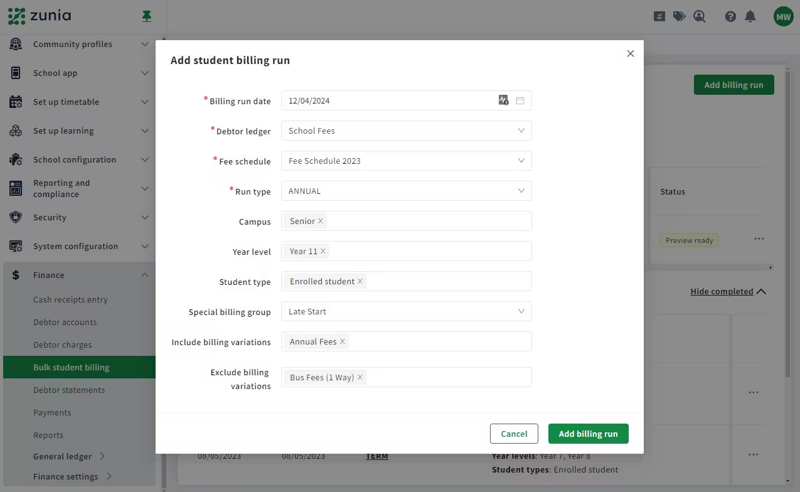800x492 pixels.
Task: Remove the Annual Fees tag
Action: [x=343, y=341]
